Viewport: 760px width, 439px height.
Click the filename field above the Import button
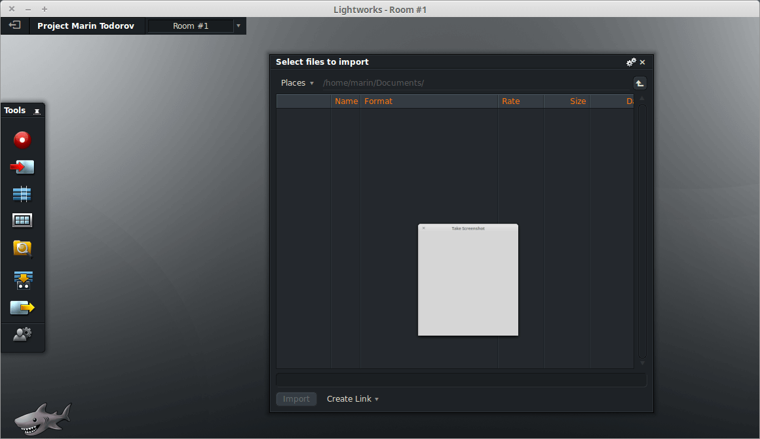[461, 379]
